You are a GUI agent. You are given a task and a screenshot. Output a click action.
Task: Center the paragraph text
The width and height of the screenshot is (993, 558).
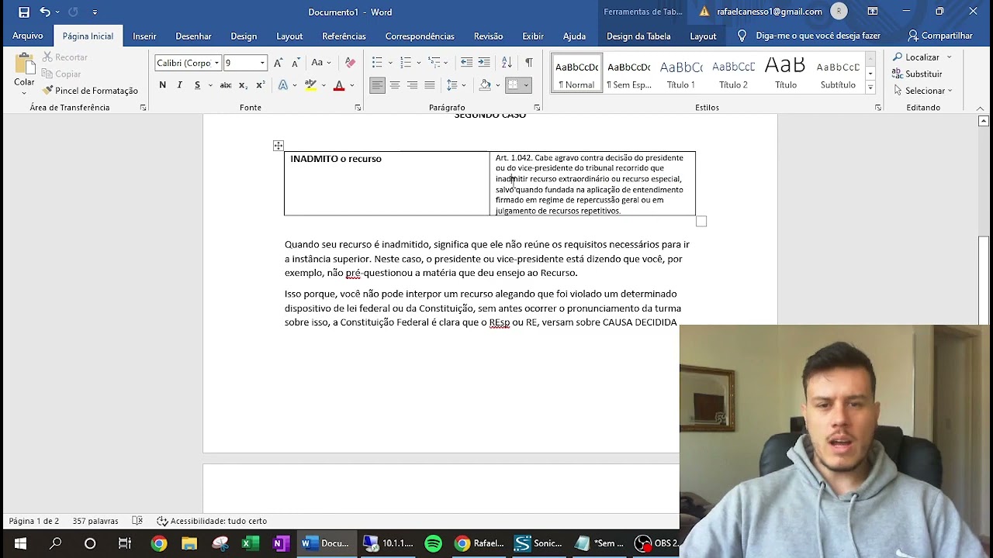395,85
